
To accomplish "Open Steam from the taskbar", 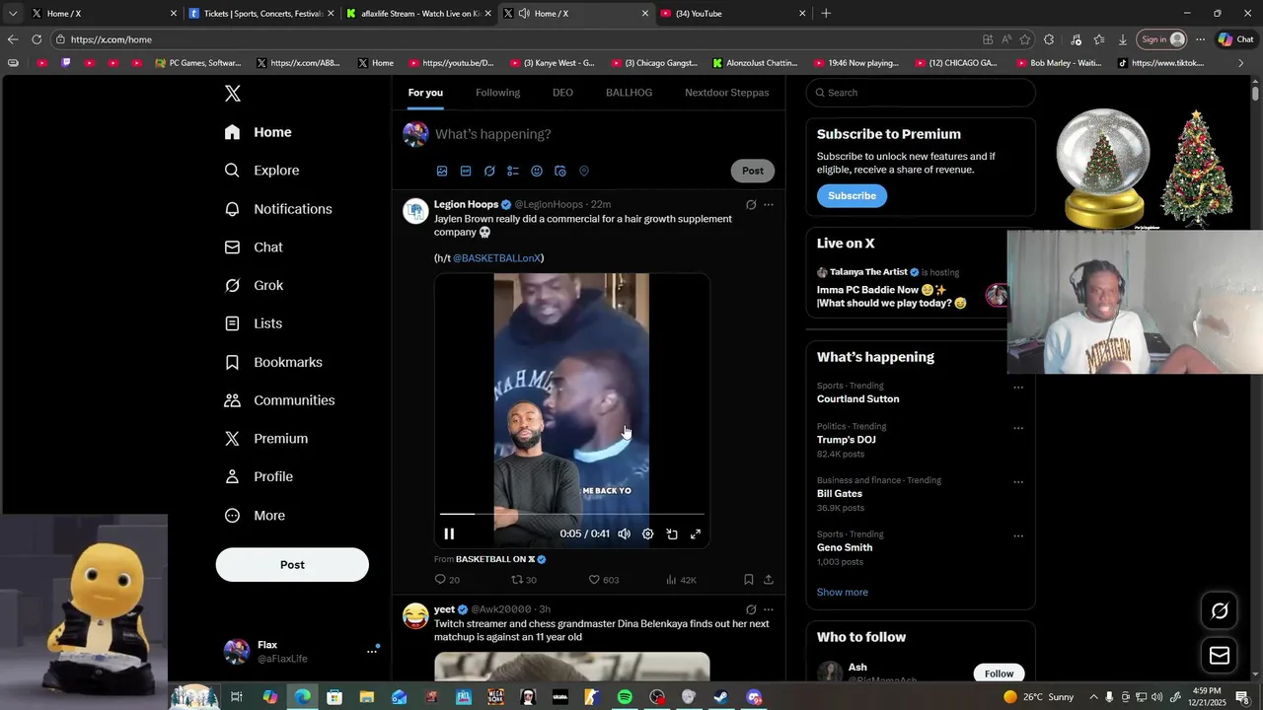I will tap(721, 697).
